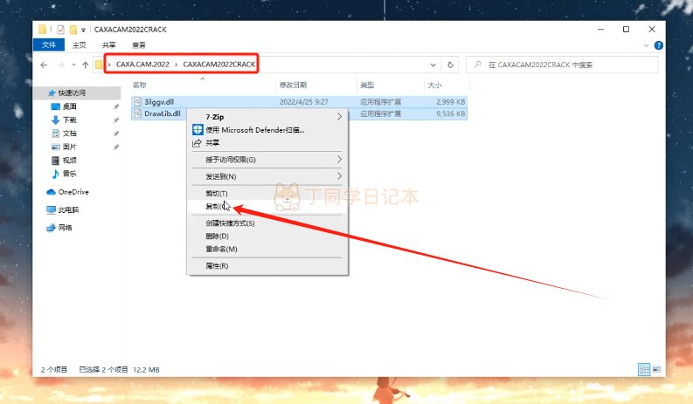The width and height of the screenshot is (693, 404).
Task: Open 发送到(N) submenu
Action: point(267,176)
